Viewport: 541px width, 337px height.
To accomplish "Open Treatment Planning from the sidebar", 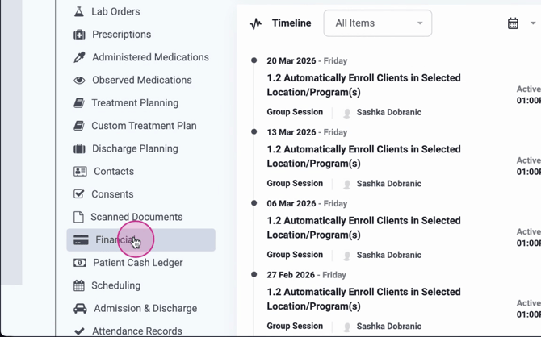I will 135,103.
